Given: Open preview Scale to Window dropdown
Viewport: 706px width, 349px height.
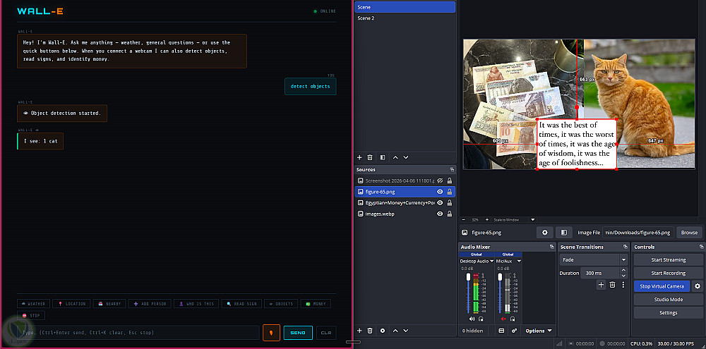Looking at the screenshot, I should click(532, 220).
